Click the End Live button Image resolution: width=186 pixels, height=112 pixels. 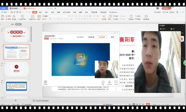click(102, 37)
